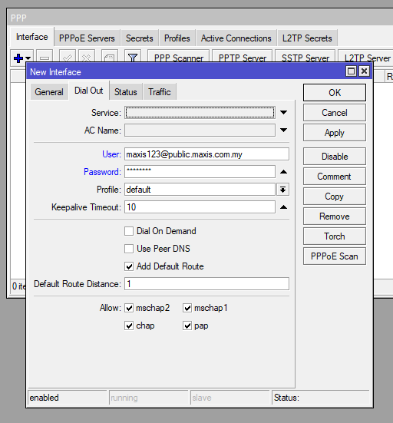Click the Comment button

click(335, 176)
